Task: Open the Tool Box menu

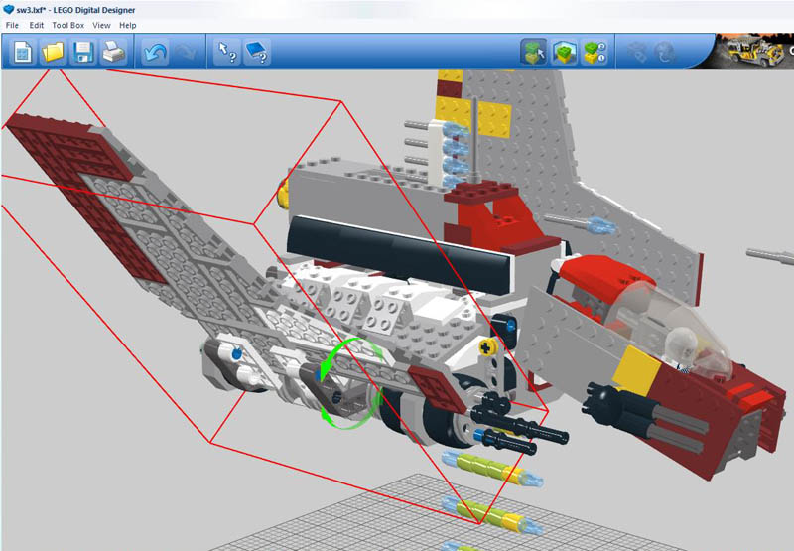Action: point(68,25)
